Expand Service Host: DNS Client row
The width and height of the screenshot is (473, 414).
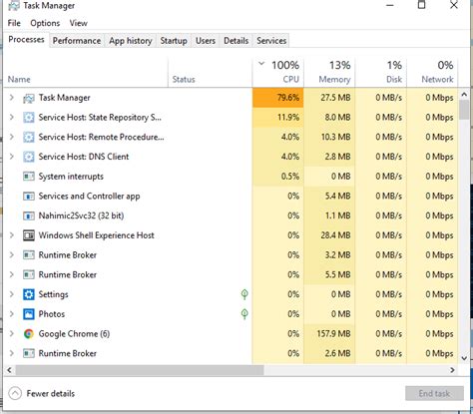12,157
